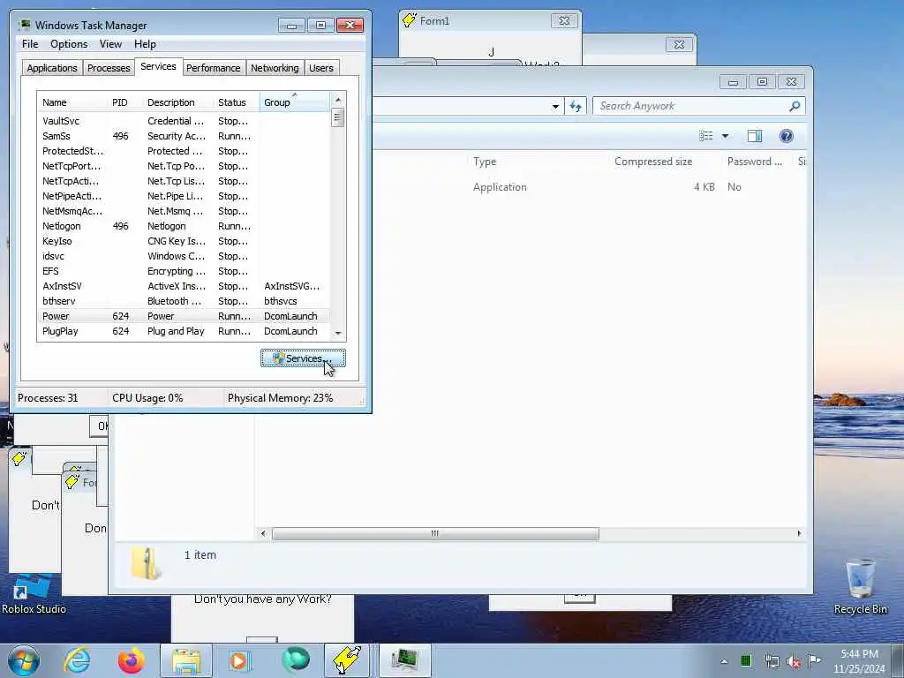904x678 pixels.
Task: Switch to the Performance tab
Action: (214, 68)
